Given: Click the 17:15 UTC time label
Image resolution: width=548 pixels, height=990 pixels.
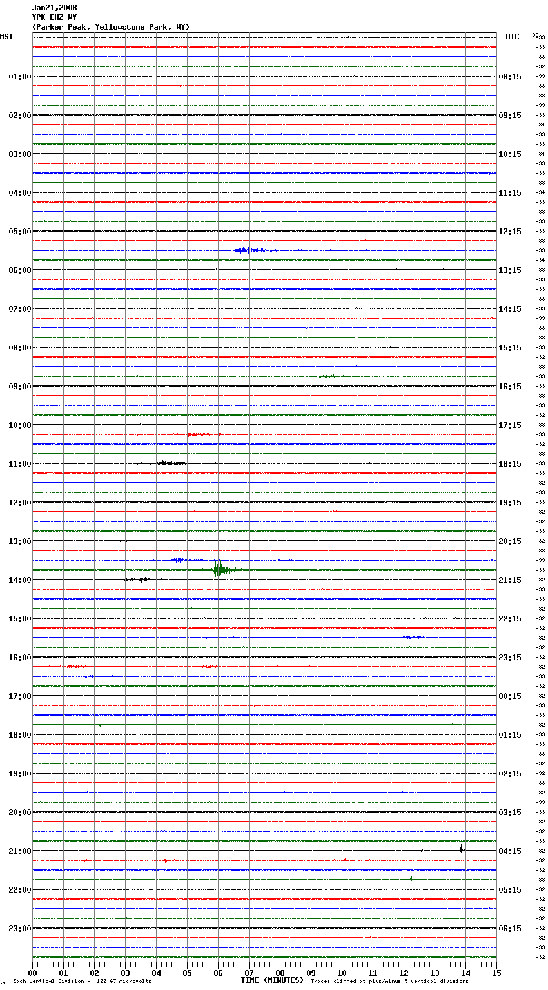Looking at the screenshot, I should (510, 425).
